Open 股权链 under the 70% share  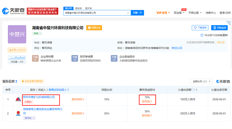(147, 102)
